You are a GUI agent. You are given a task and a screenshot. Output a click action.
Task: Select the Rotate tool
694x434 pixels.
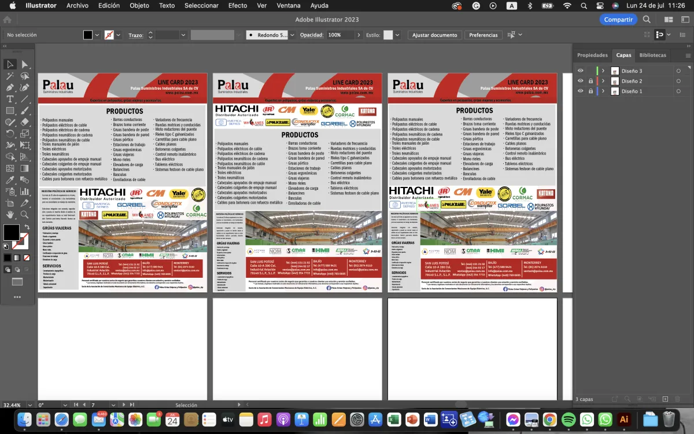click(x=10, y=134)
